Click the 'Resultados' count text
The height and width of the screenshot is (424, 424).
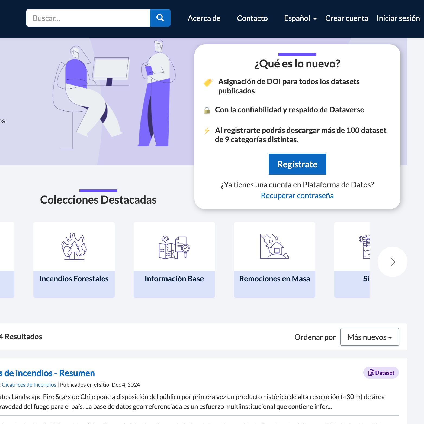coord(21,337)
